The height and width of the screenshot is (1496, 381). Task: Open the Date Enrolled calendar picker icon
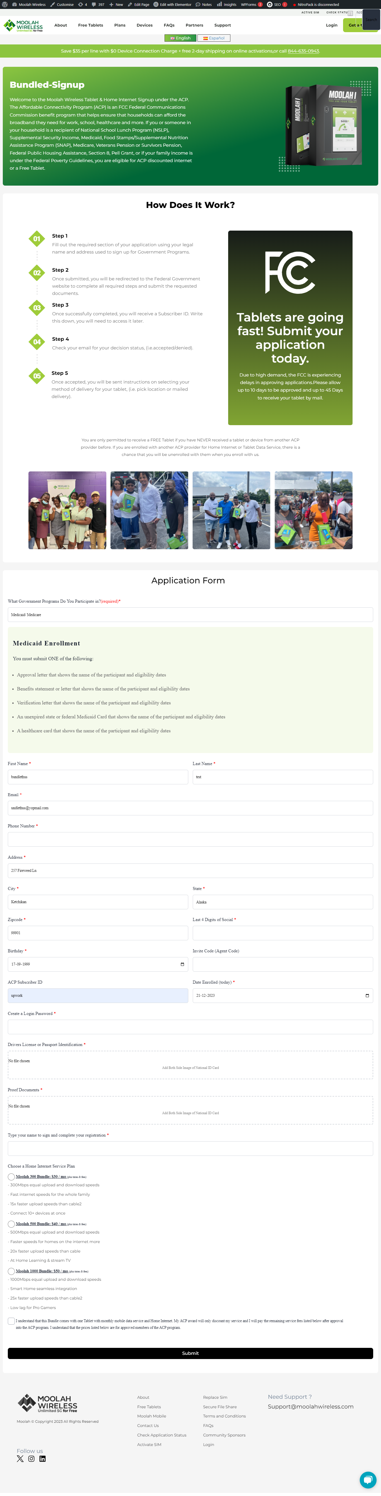pyautogui.click(x=367, y=995)
